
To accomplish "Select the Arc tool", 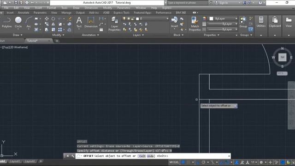I will click(29, 22).
